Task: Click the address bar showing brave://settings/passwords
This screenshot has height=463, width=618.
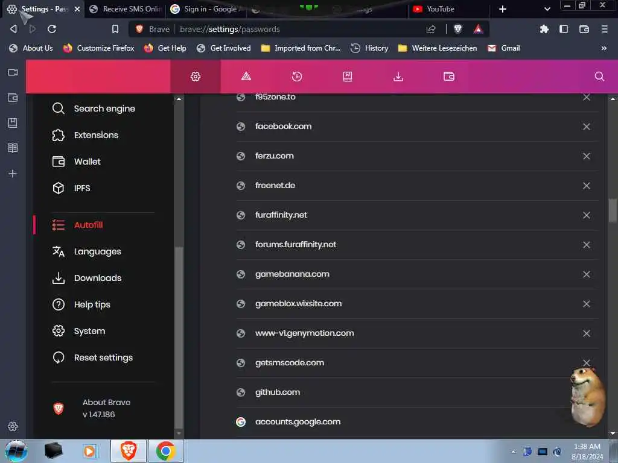Action: pyautogui.click(x=230, y=29)
